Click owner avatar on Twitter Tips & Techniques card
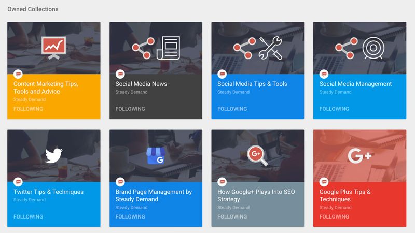 [18, 182]
